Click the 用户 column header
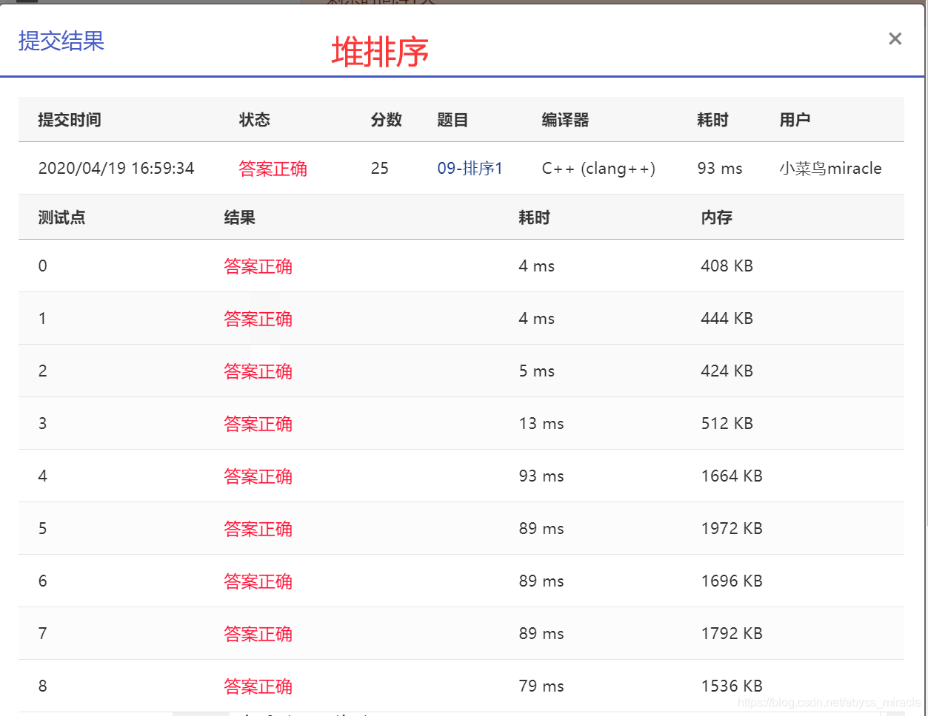Screen dimensions: 928x716 tap(795, 120)
